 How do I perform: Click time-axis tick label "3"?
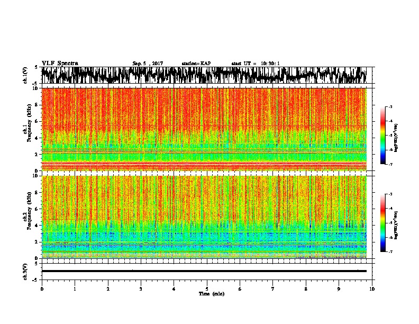[141, 289]
